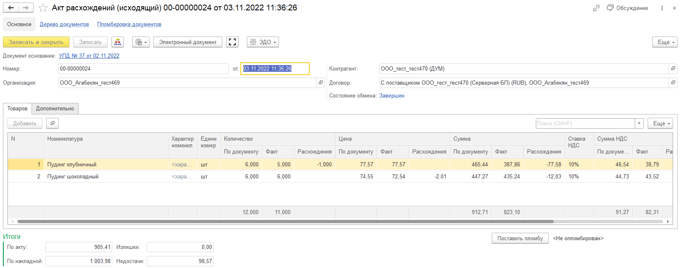Click the Номер input field
683x268 pixels.
[x=143, y=68]
